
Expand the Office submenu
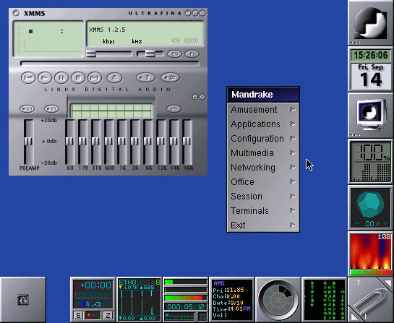pos(263,182)
